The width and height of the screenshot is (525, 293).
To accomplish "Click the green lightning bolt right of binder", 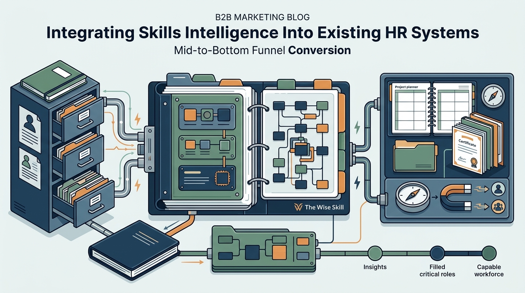I will pyautogui.click(x=358, y=127).
